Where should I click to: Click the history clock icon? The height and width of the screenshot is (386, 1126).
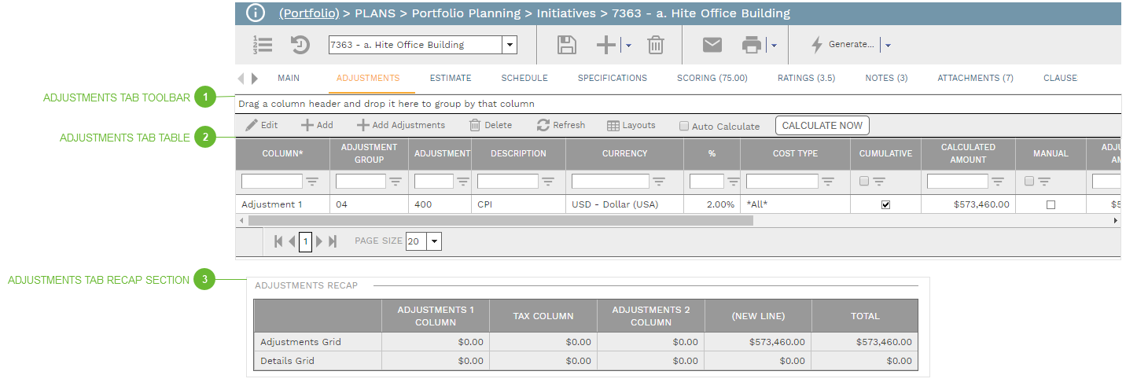pyautogui.click(x=300, y=45)
